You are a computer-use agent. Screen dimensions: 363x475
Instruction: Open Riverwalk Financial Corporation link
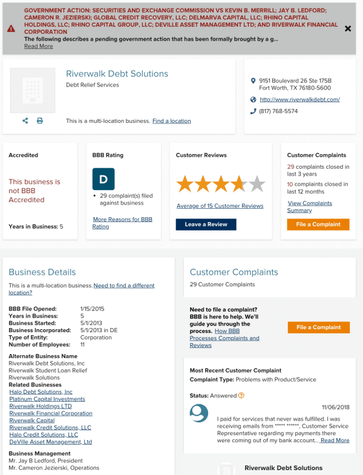pyautogui.click(x=51, y=413)
